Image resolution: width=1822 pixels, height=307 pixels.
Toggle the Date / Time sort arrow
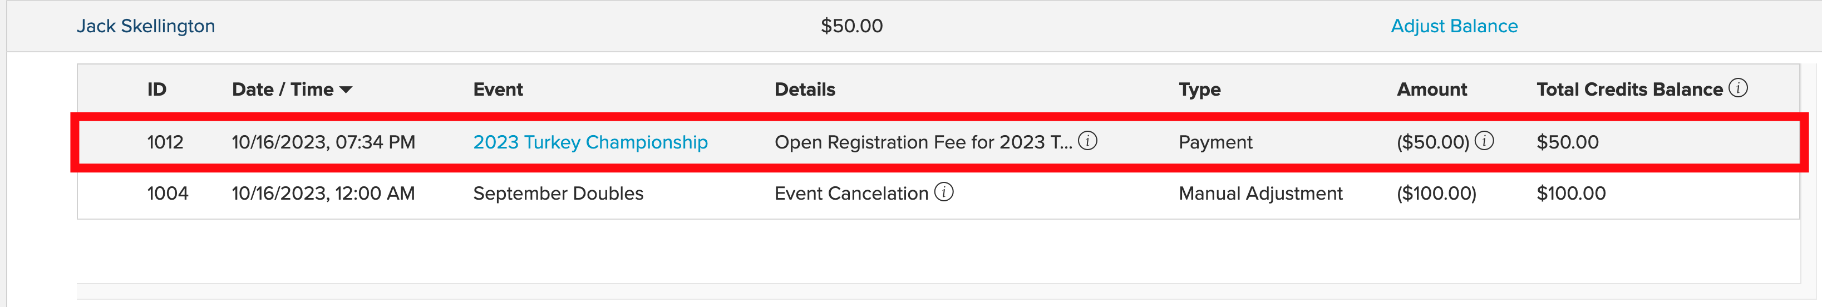tap(346, 90)
